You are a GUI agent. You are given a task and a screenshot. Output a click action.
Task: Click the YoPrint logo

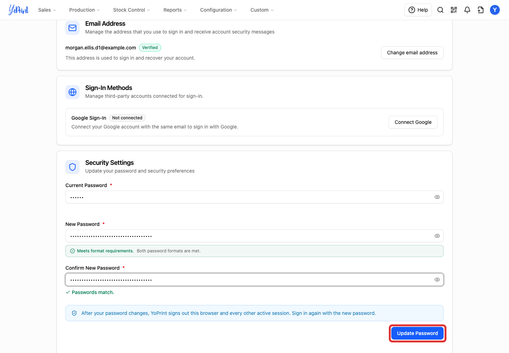coord(19,10)
